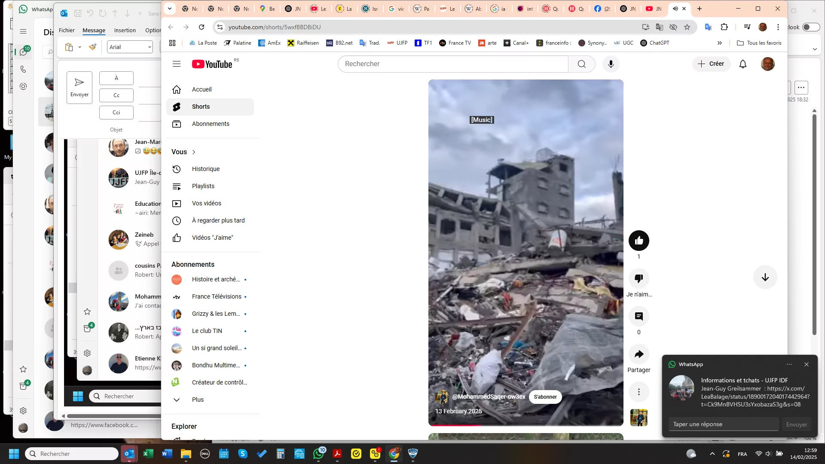Click the Taper une réponse reply field
This screenshot has width=825, height=464.
(724, 424)
